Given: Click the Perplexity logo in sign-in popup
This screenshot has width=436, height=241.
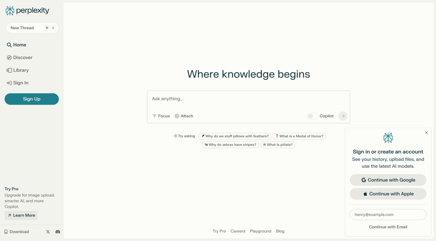Looking at the screenshot, I should 388,138.
